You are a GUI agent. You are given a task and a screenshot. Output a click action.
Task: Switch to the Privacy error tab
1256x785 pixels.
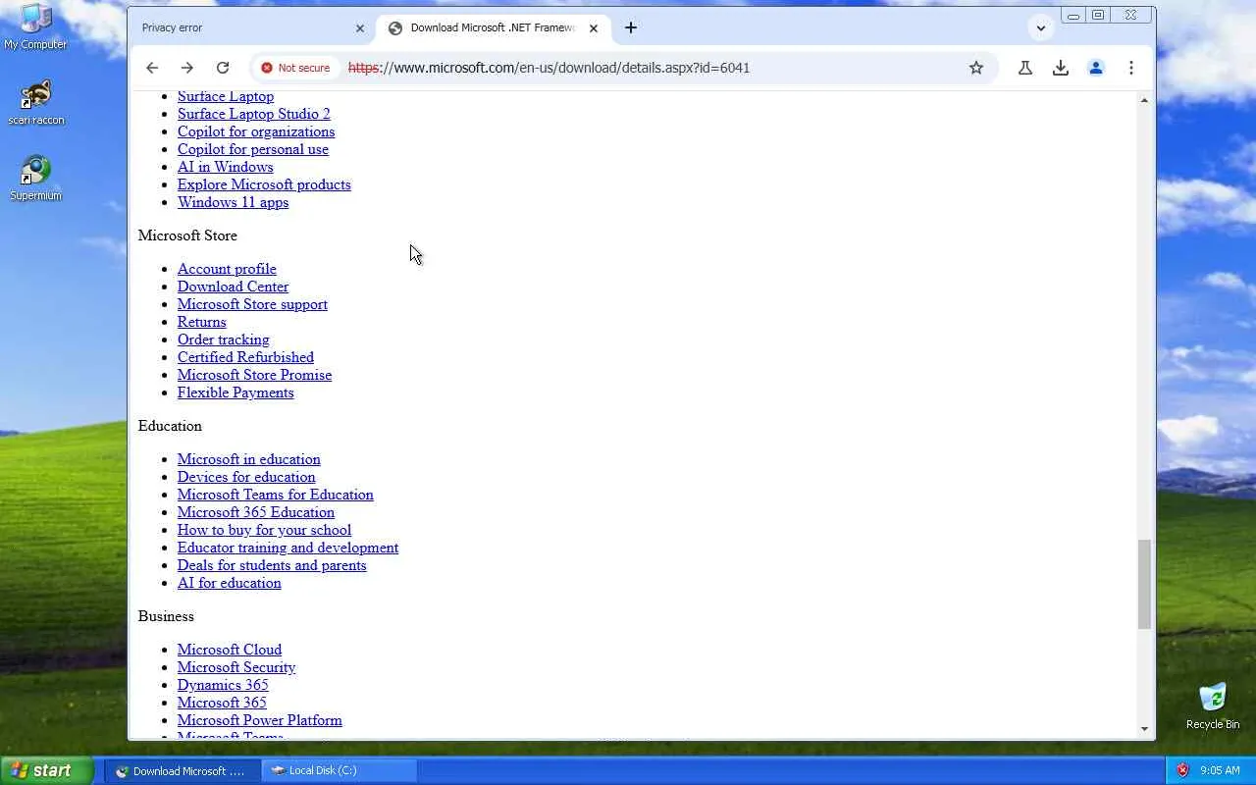click(x=253, y=28)
